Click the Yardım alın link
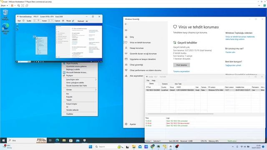This screenshot has height=150, width=267. tap(230, 52)
